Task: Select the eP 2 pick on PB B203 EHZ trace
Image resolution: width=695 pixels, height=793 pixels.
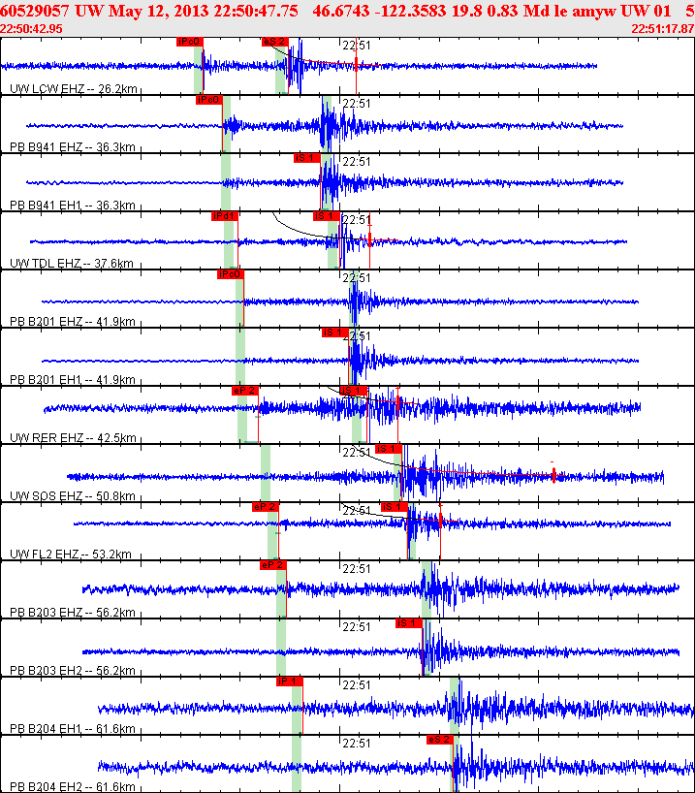Action: point(273,565)
